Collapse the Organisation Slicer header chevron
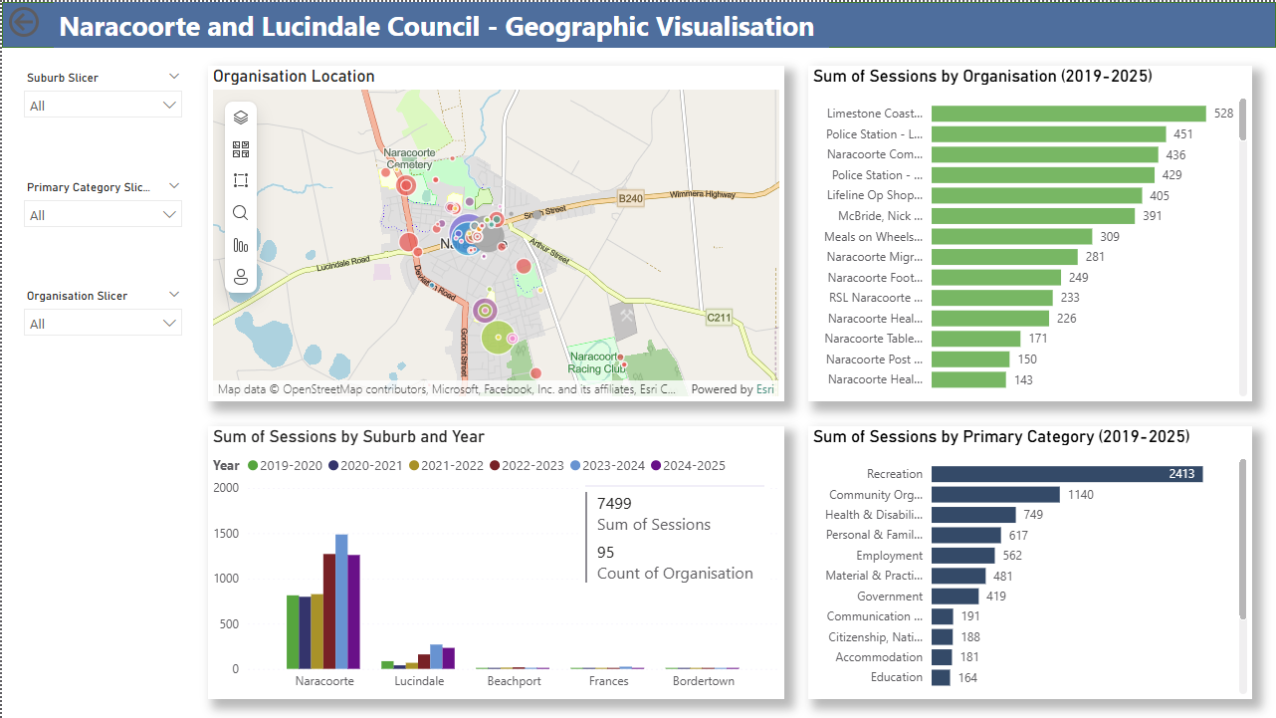The width and height of the screenshot is (1276, 718). click(x=174, y=295)
